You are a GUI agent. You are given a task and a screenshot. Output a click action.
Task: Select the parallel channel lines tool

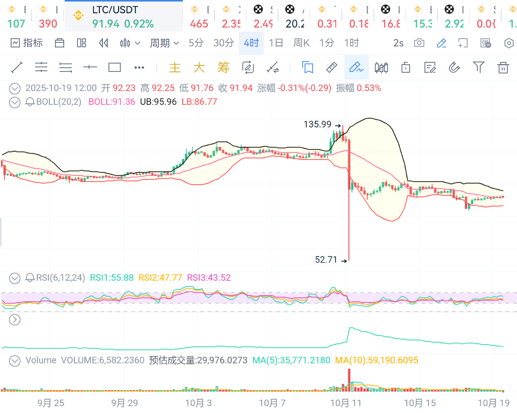[x=41, y=67]
